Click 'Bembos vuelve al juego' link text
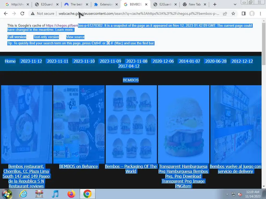Viewport: 266px width, 199px height. click(235, 169)
